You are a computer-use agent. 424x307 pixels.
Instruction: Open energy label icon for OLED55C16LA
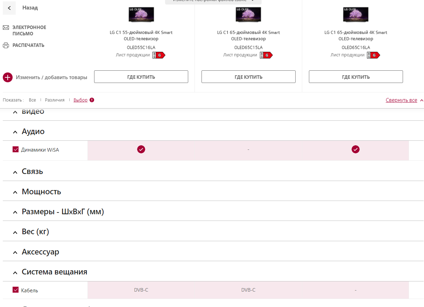pos(159,55)
